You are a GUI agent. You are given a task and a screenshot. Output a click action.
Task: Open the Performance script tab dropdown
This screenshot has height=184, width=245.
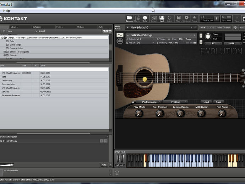(x=149, y=102)
